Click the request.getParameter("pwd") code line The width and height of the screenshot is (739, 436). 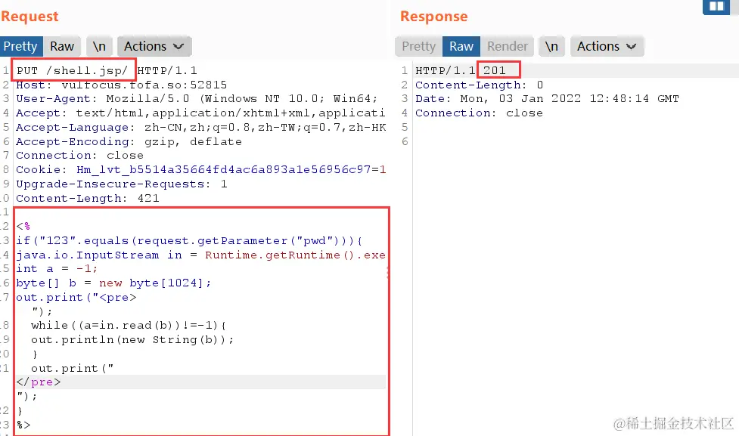(x=189, y=240)
